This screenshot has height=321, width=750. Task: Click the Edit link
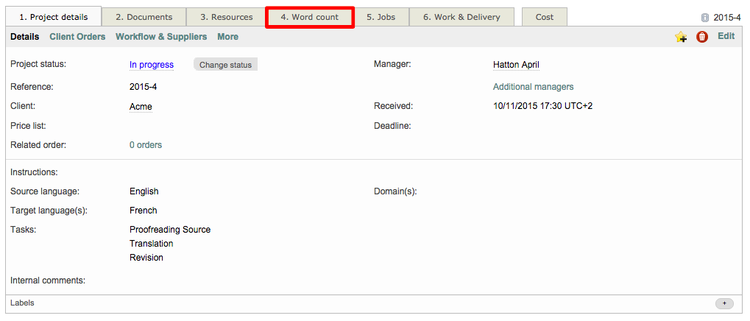(726, 36)
